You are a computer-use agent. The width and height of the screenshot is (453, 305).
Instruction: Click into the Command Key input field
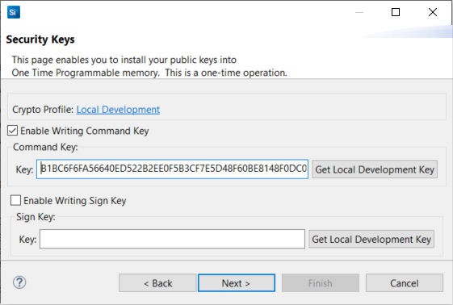point(172,169)
